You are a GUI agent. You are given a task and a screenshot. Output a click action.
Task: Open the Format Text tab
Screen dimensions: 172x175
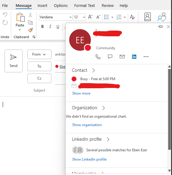tap(84, 6)
